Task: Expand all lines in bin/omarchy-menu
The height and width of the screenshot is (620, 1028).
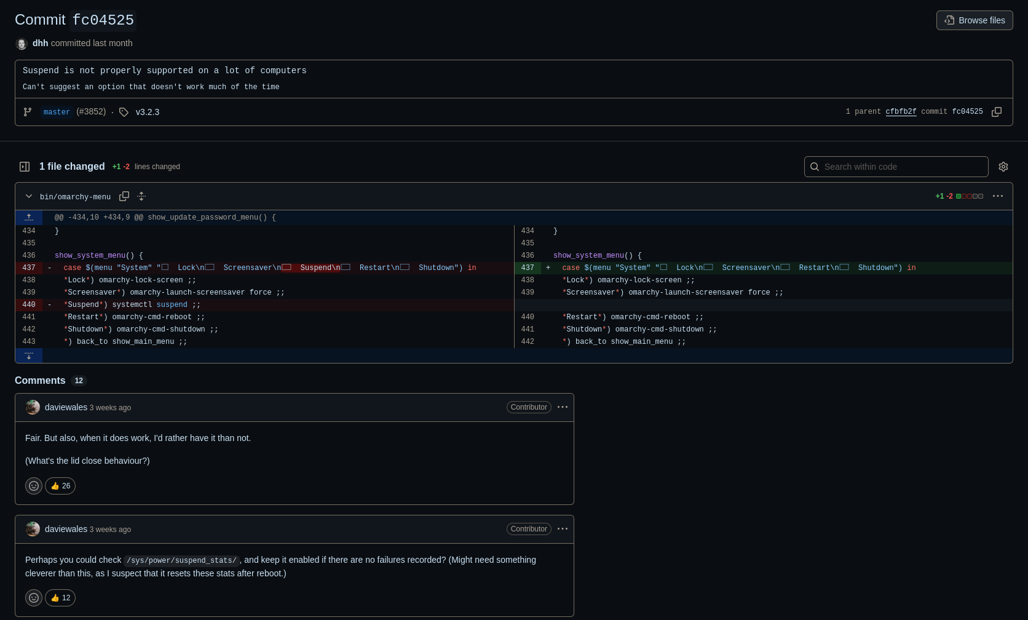Action: [x=141, y=196]
